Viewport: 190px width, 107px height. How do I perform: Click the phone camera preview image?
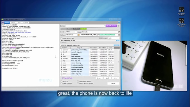pyautogui.click(x=155, y=66)
